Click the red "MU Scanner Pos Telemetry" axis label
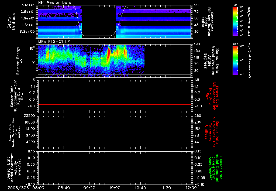 (212, 132)
